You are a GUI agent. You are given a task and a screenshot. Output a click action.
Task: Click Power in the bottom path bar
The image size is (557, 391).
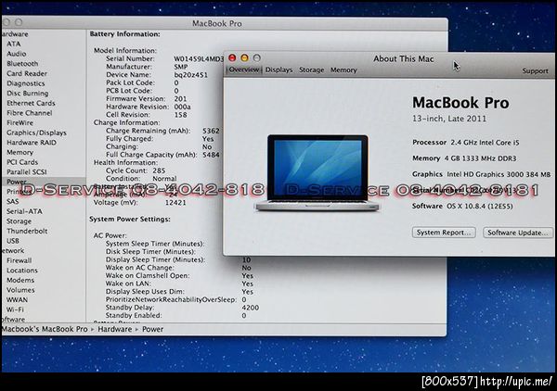pyautogui.click(x=153, y=329)
